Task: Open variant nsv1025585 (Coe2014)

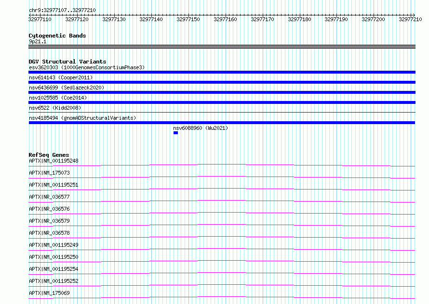Action: pos(58,98)
